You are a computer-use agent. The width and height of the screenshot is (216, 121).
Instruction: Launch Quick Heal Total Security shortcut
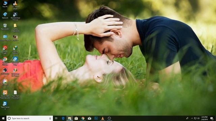click(x=5, y=95)
